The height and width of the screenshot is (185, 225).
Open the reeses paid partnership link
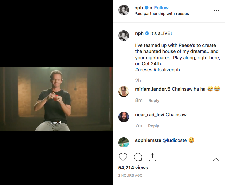pos(182,14)
